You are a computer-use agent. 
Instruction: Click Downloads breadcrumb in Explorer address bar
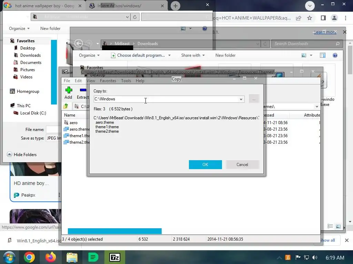tap(148, 44)
